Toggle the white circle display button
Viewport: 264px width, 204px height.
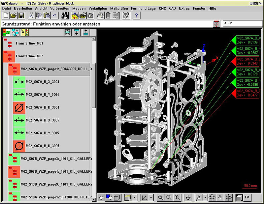[x=101, y=198]
